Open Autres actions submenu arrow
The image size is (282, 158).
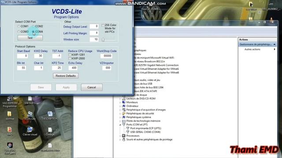tap(275, 49)
